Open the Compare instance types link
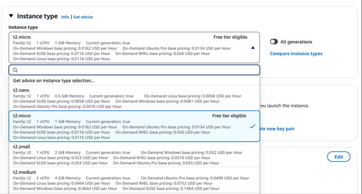This screenshot has width=362, height=194. tap(296, 53)
